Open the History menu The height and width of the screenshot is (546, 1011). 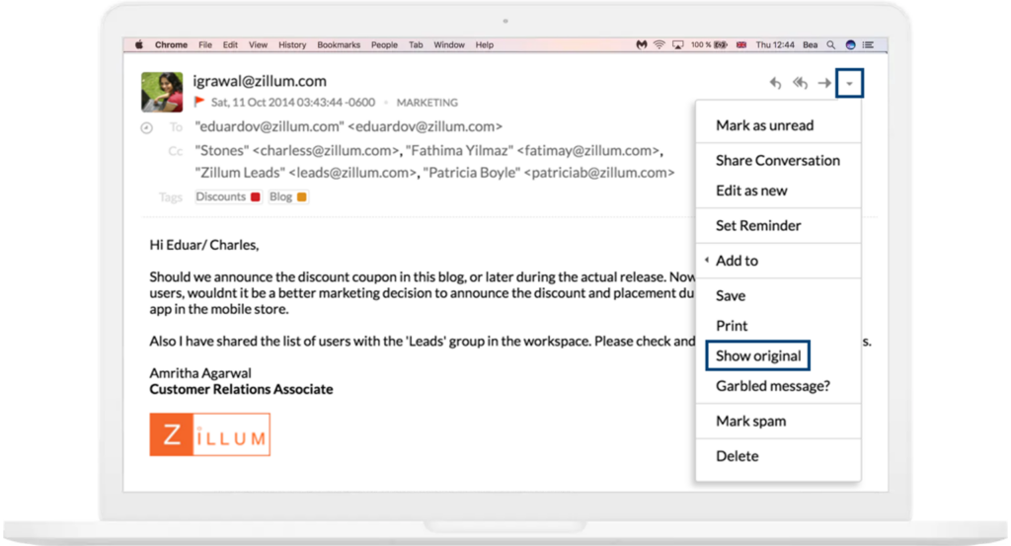(x=292, y=44)
